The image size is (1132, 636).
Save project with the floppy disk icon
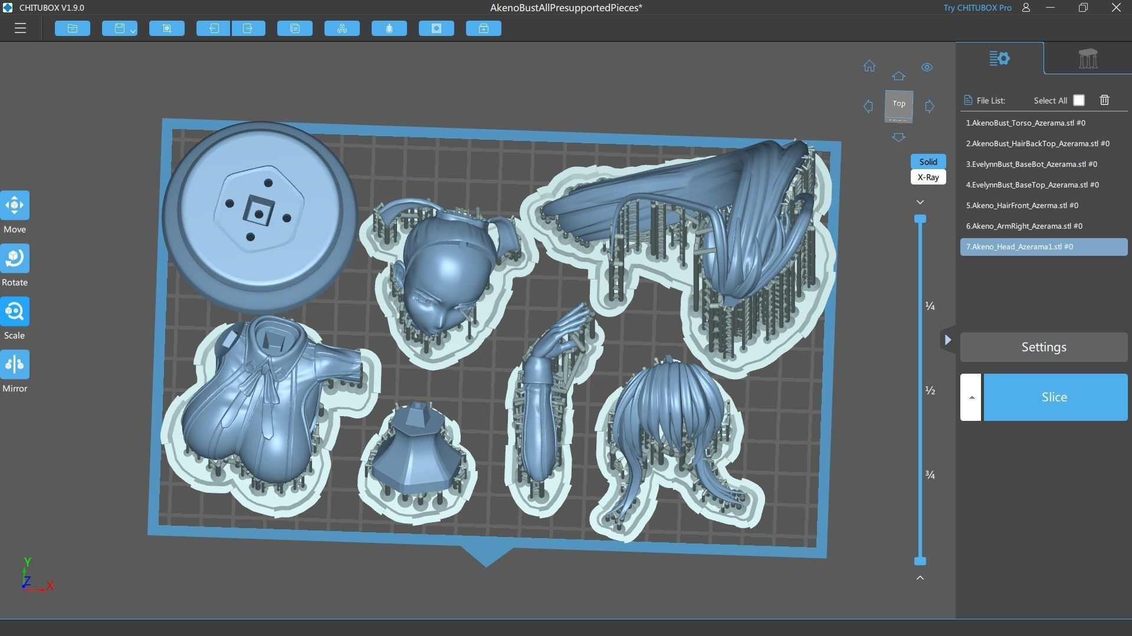[x=120, y=28]
